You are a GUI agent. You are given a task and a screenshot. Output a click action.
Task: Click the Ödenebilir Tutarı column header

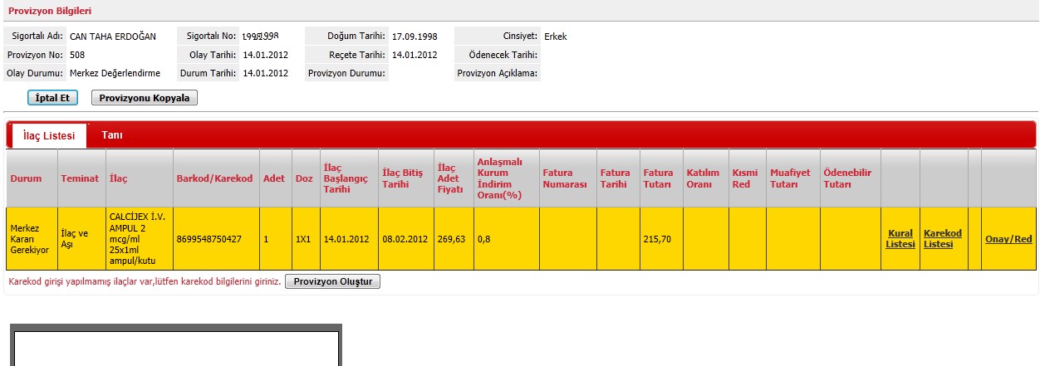846,178
